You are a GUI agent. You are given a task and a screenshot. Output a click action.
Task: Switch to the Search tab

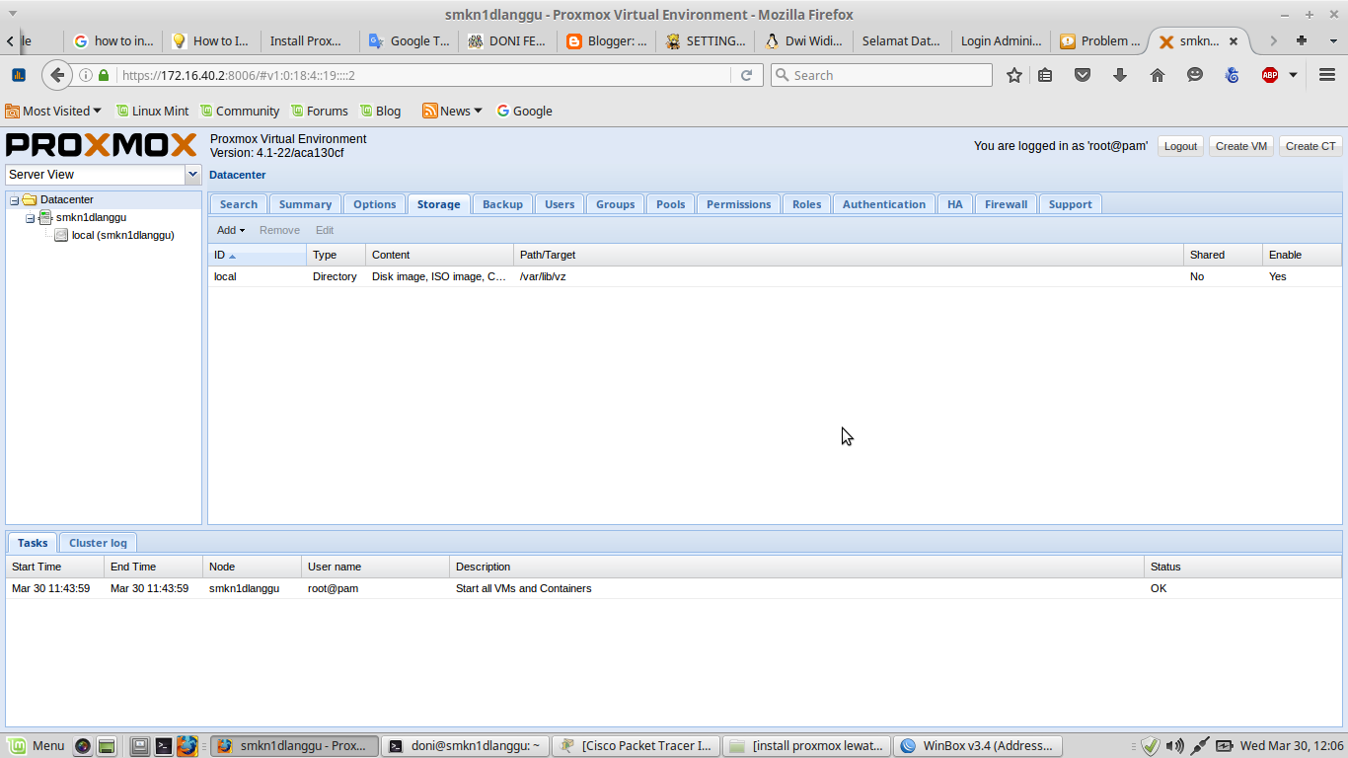tap(239, 204)
